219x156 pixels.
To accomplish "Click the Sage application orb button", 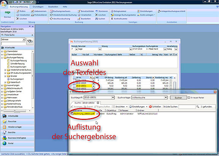I will (x=4, y=4).
